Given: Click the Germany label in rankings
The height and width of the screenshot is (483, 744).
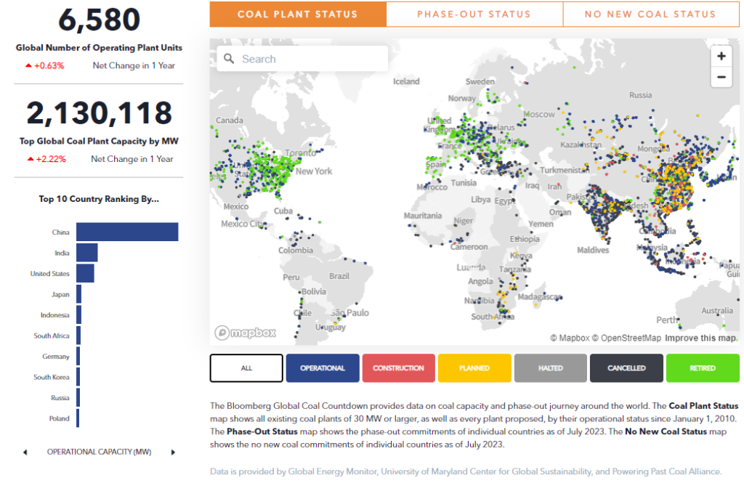Looking at the screenshot, I should pyautogui.click(x=55, y=357).
